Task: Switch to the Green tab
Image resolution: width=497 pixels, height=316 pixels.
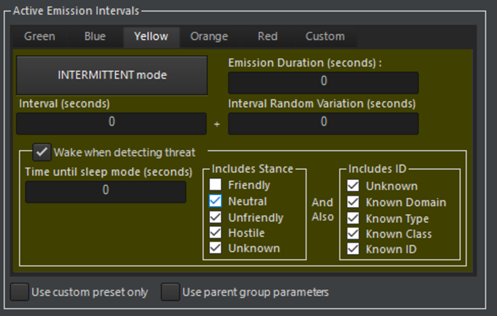Action: (x=39, y=37)
